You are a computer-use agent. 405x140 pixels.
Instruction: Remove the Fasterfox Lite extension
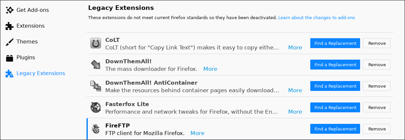[x=377, y=107]
